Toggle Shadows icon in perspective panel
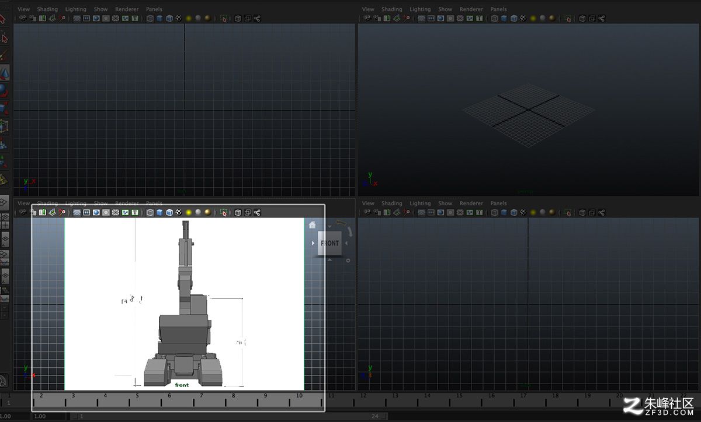Viewport: 701px width, 422px height. click(x=542, y=18)
